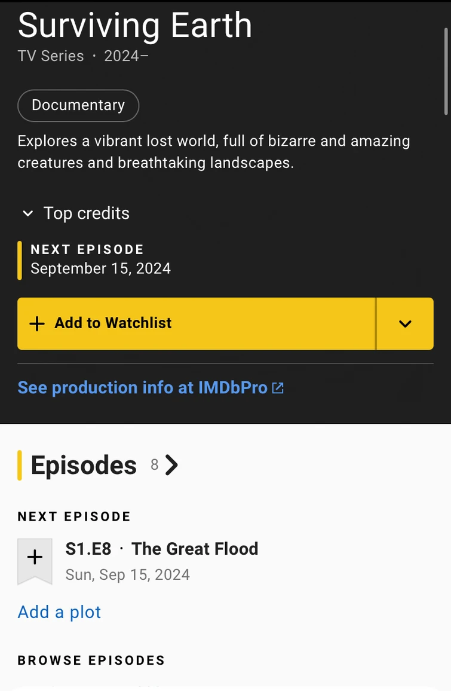Click the Surviving Earth title

point(135,25)
